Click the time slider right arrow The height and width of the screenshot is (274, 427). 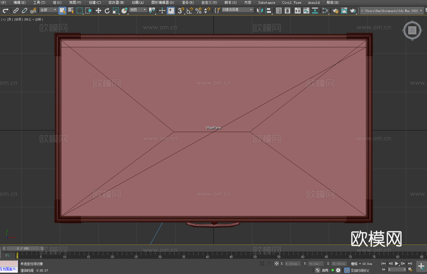[x=42, y=248]
